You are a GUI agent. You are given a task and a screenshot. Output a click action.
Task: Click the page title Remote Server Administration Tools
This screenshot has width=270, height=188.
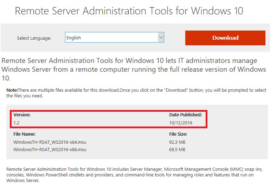129,11
